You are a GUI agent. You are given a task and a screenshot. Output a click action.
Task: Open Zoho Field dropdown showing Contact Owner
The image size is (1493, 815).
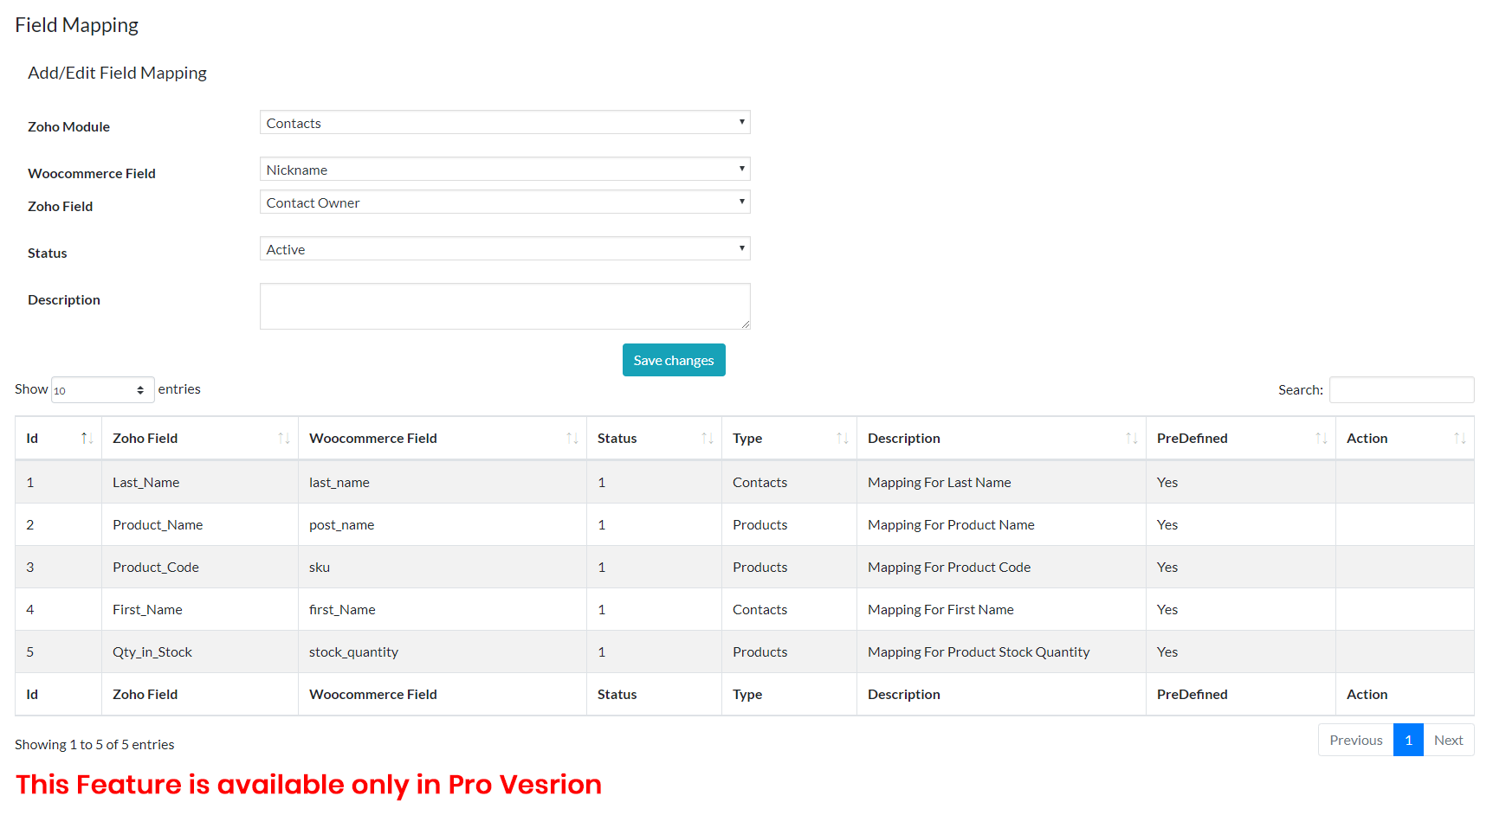tap(505, 202)
